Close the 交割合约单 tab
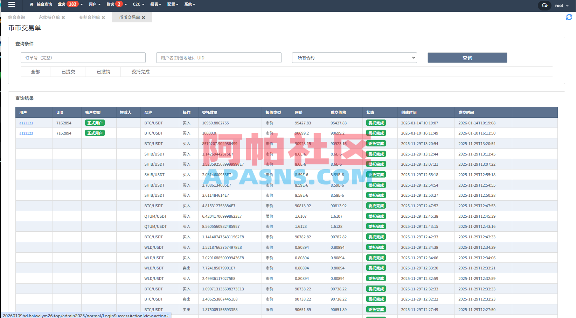 103,17
